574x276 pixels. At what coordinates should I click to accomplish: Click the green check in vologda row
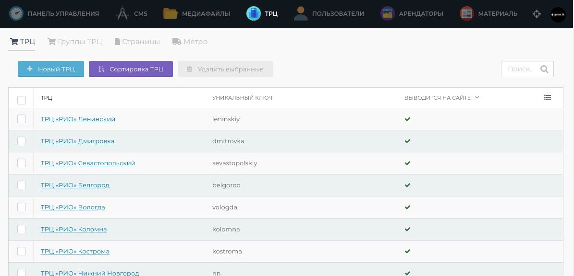tap(407, 207)
